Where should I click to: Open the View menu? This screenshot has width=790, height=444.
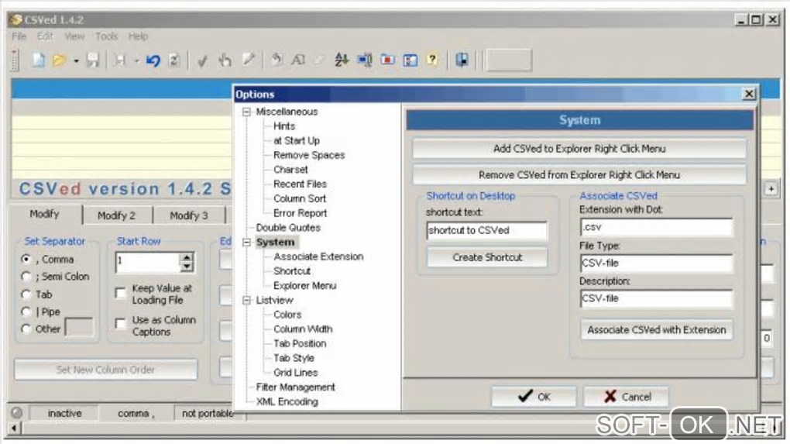74,36
